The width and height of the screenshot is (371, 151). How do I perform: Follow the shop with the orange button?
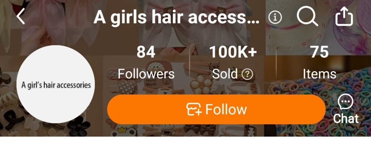tap(216, 109)
